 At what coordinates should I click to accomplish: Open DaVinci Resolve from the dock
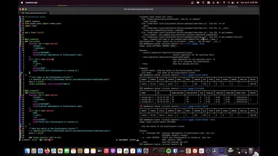215,151
